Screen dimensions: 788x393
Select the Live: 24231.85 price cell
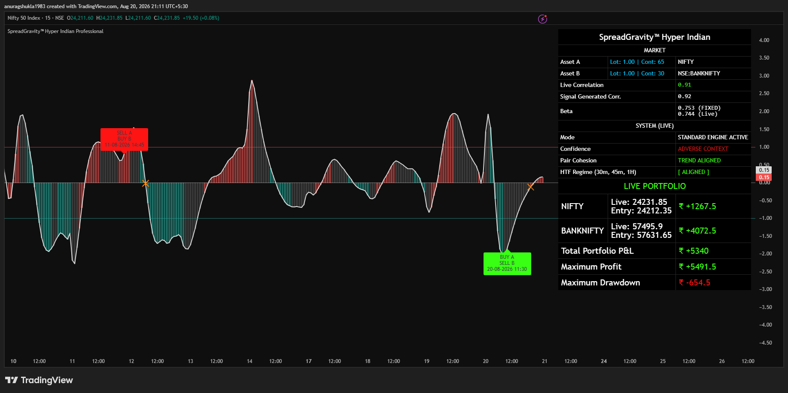click(639, 202)
